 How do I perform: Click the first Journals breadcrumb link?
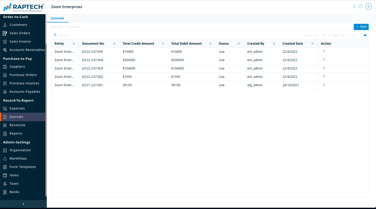(x=57, y=27)
